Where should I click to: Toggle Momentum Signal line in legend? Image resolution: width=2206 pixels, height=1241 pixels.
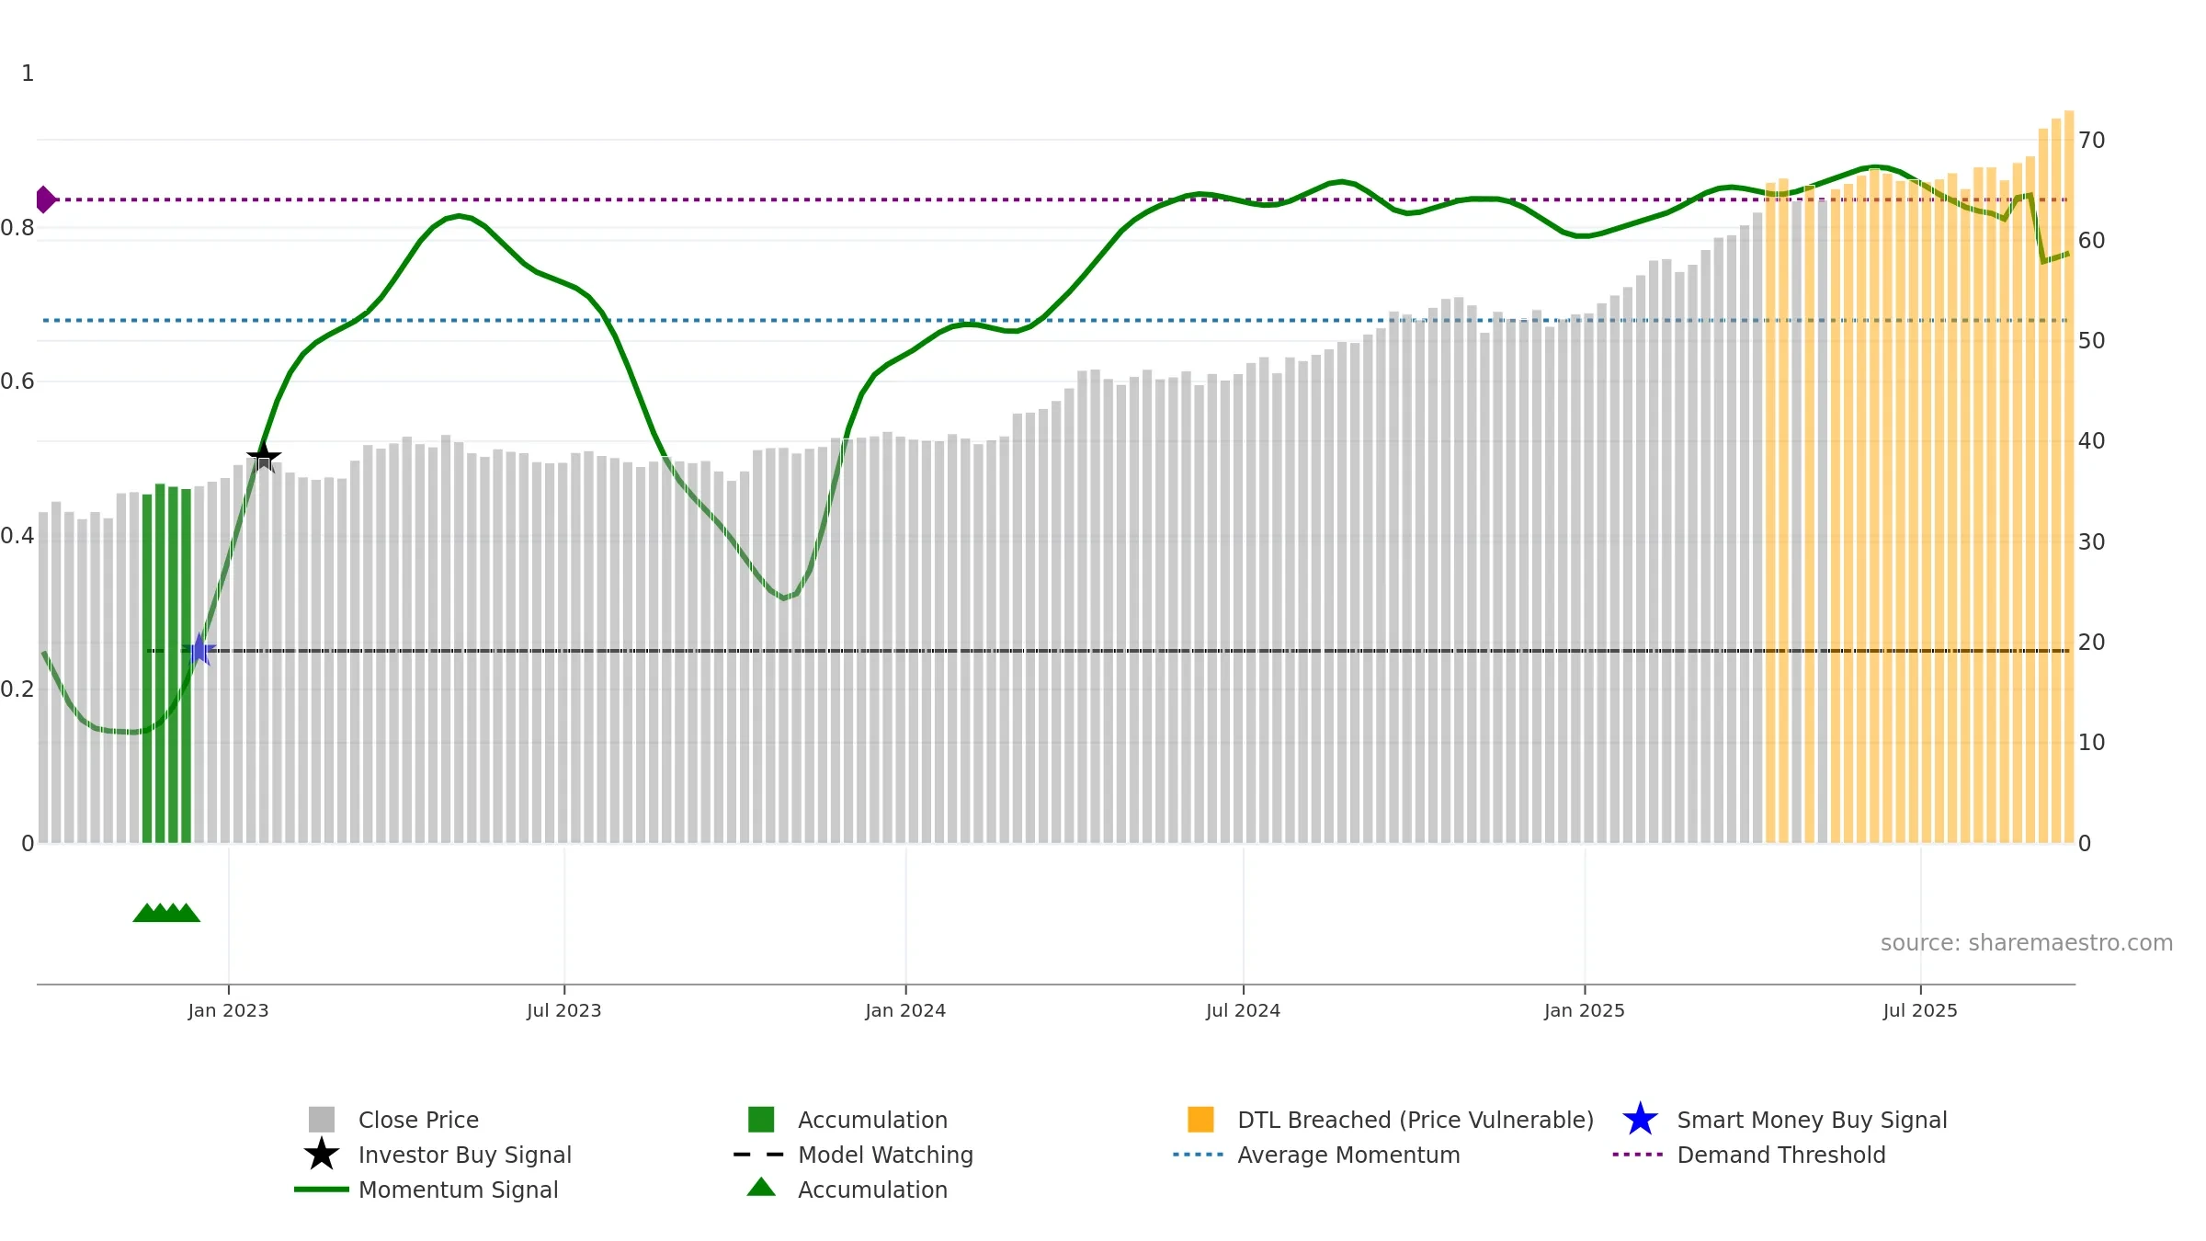[x=458, y=1190]
